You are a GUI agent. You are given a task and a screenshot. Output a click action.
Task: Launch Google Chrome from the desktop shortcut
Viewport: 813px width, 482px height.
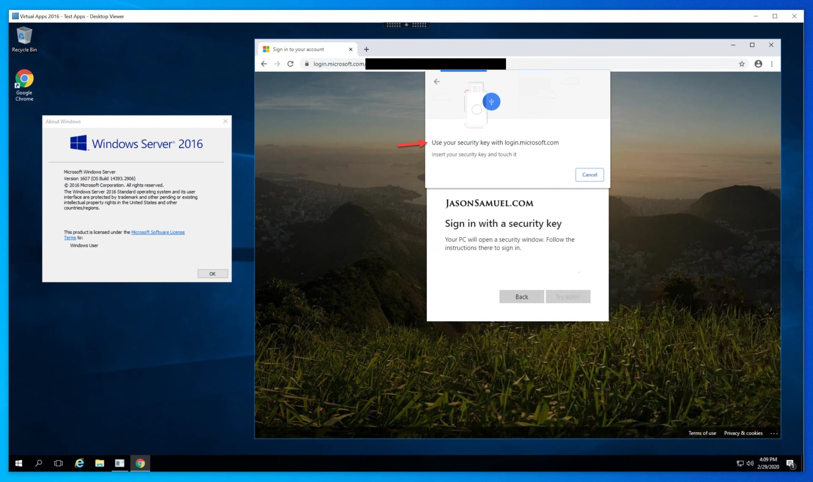24,85
